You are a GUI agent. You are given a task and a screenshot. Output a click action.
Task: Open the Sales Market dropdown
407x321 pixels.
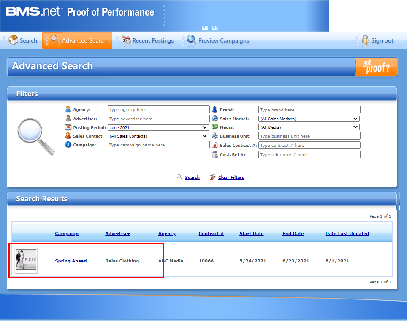[309, 119]
